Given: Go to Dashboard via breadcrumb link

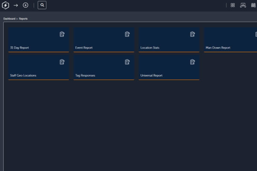Looking at the screenshot, I should coord(9,19).
